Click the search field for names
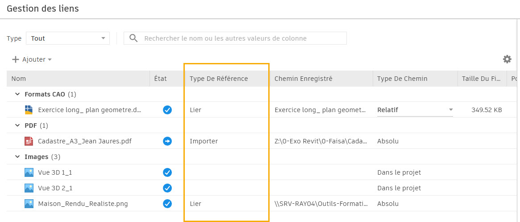 (241, 38)
